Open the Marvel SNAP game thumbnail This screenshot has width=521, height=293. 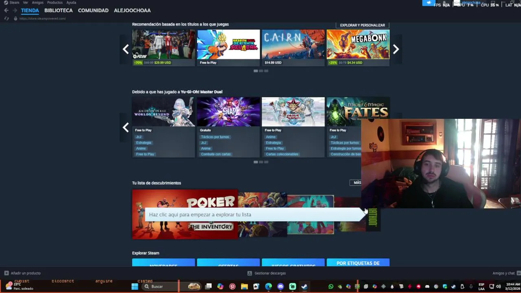[x=228, y=112]
